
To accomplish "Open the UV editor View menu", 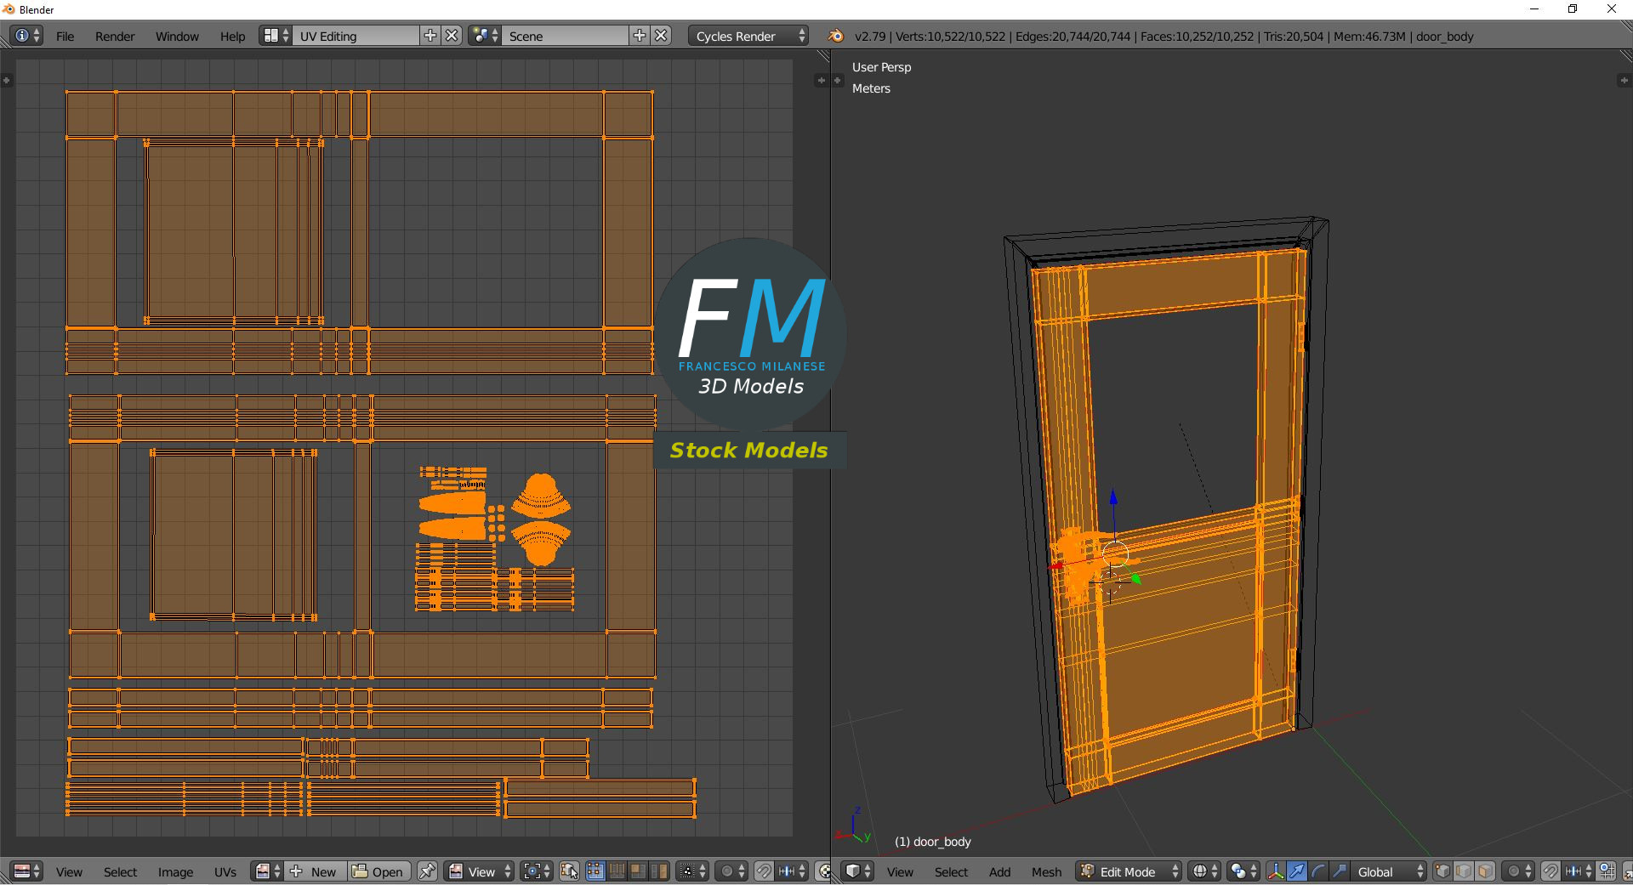I will pyautogui.click(x=69, y=872).
